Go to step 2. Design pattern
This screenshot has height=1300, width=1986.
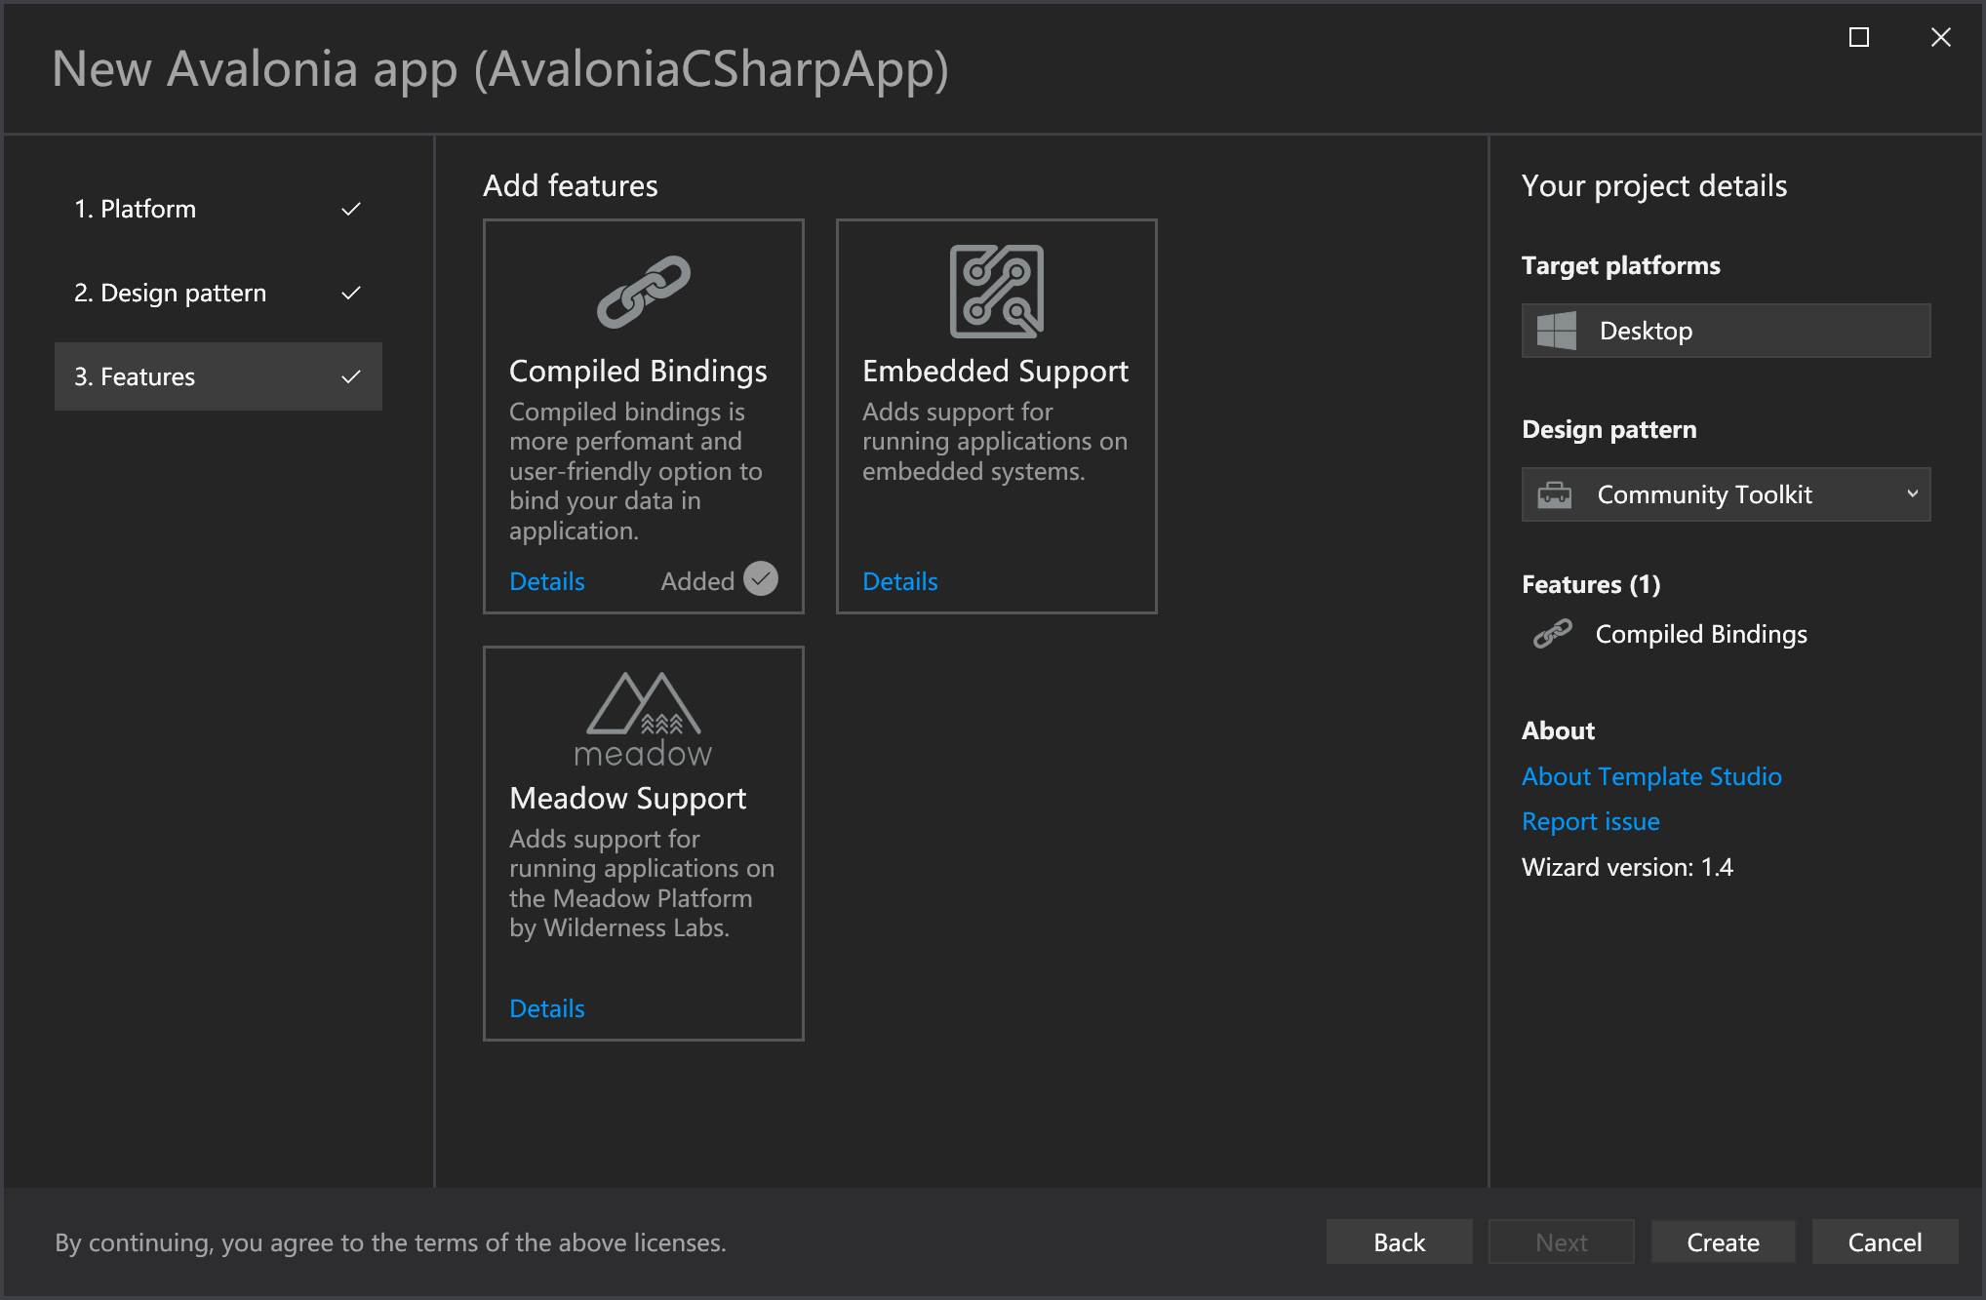click(x=218, y=293)
